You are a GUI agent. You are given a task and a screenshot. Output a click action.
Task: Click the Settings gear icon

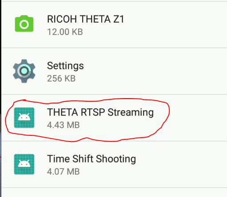click(x=24, y=71)
